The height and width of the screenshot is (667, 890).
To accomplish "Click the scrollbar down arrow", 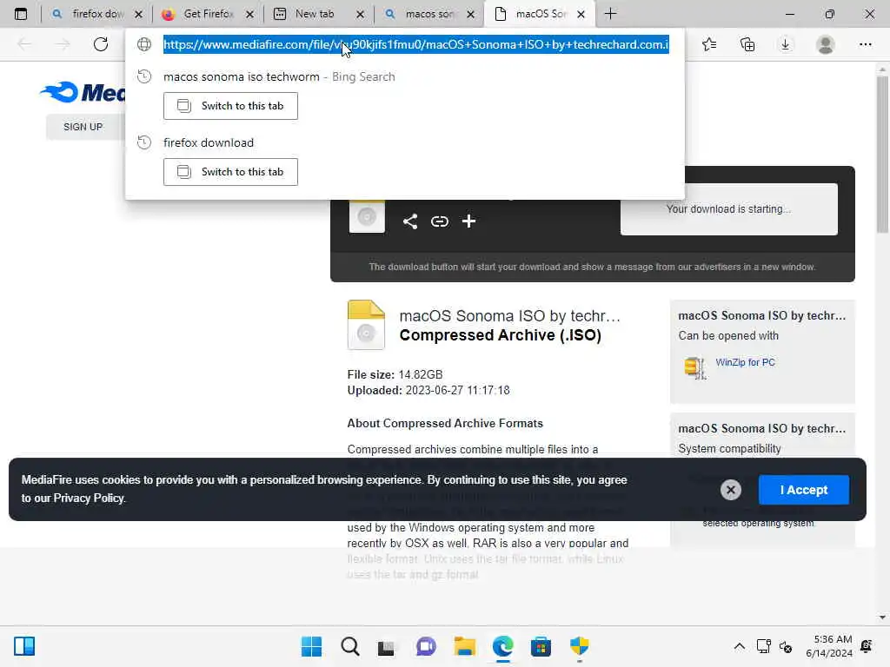I will coord(881,617).
